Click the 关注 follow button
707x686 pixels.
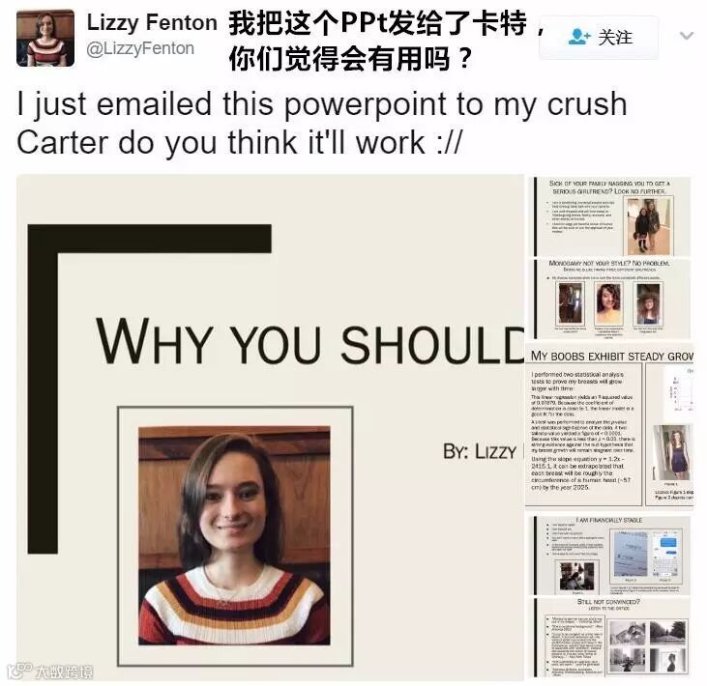(x=599, y=38)
